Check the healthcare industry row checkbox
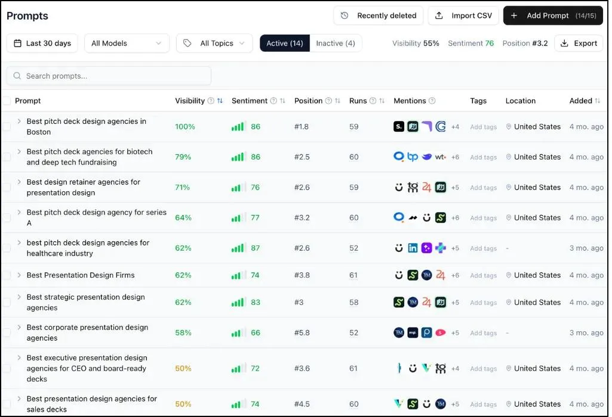 6,248
